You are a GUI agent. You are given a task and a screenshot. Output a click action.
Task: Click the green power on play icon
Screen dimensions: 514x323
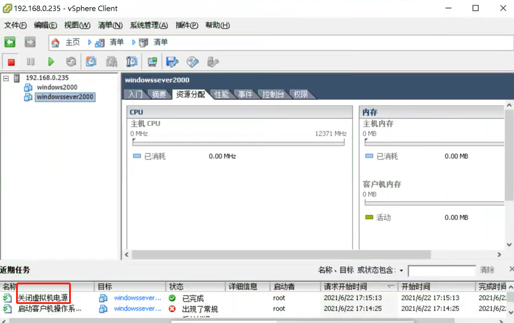51,61
